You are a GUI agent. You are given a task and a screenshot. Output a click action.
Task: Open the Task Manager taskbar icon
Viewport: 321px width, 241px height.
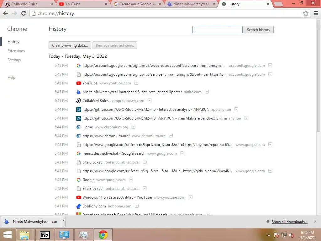point(83,235)
